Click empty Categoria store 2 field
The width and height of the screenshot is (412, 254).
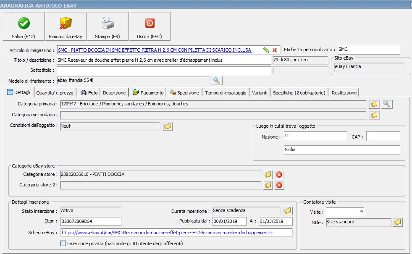(161, 185)
